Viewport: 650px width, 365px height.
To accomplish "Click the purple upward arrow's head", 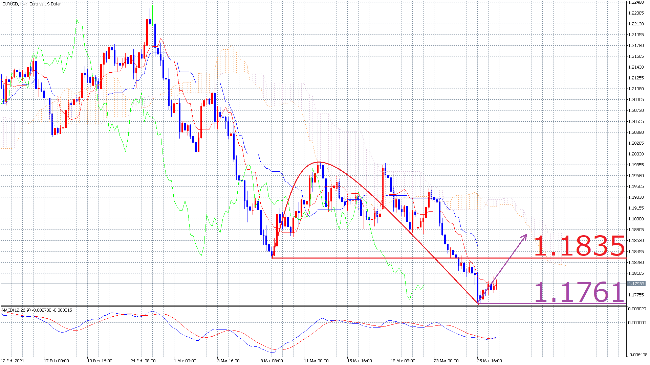I will [x=526, y=236].
